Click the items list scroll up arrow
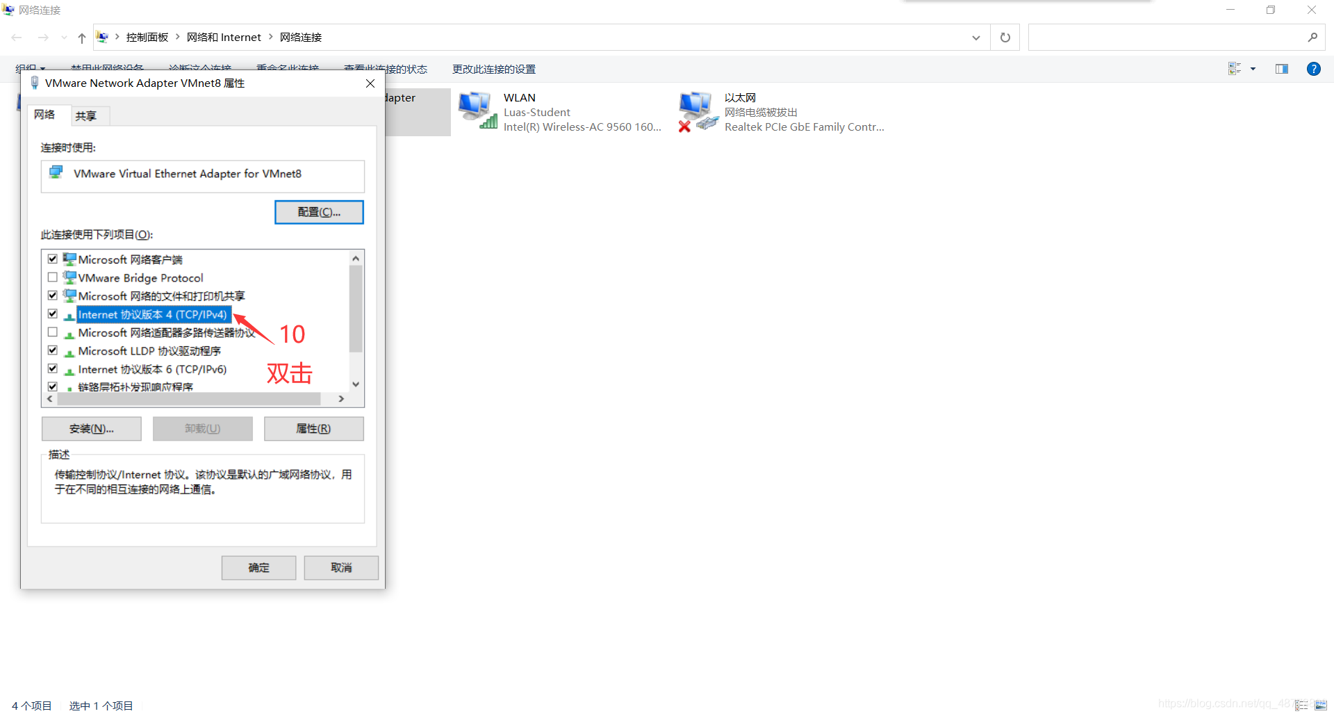The height and width of the screenshot is (716, 1334). pyautogui.click(x=356, y=259)
